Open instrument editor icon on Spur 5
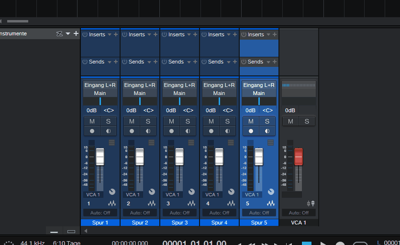 [x=271, y=203]
